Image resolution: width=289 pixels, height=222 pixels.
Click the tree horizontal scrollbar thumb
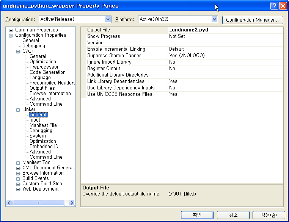39,203
